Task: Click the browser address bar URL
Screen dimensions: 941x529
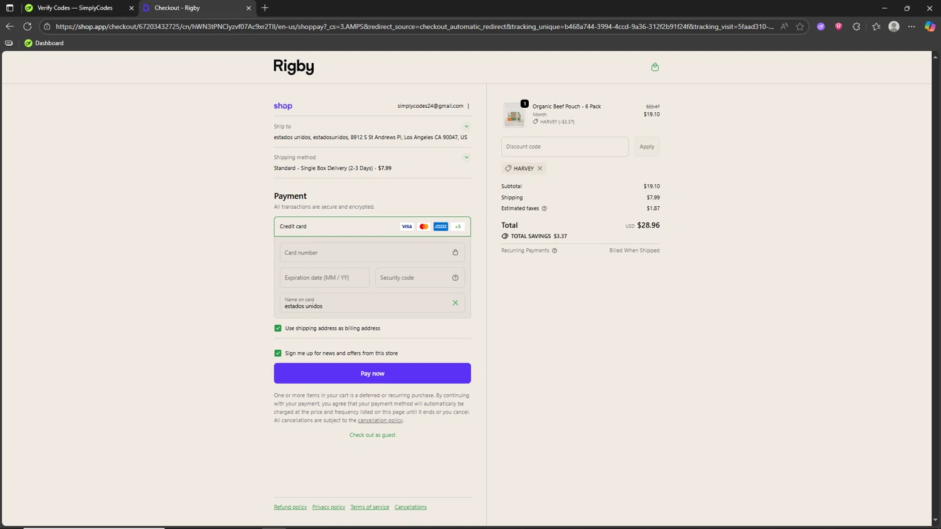Action: tap(414, 26)
